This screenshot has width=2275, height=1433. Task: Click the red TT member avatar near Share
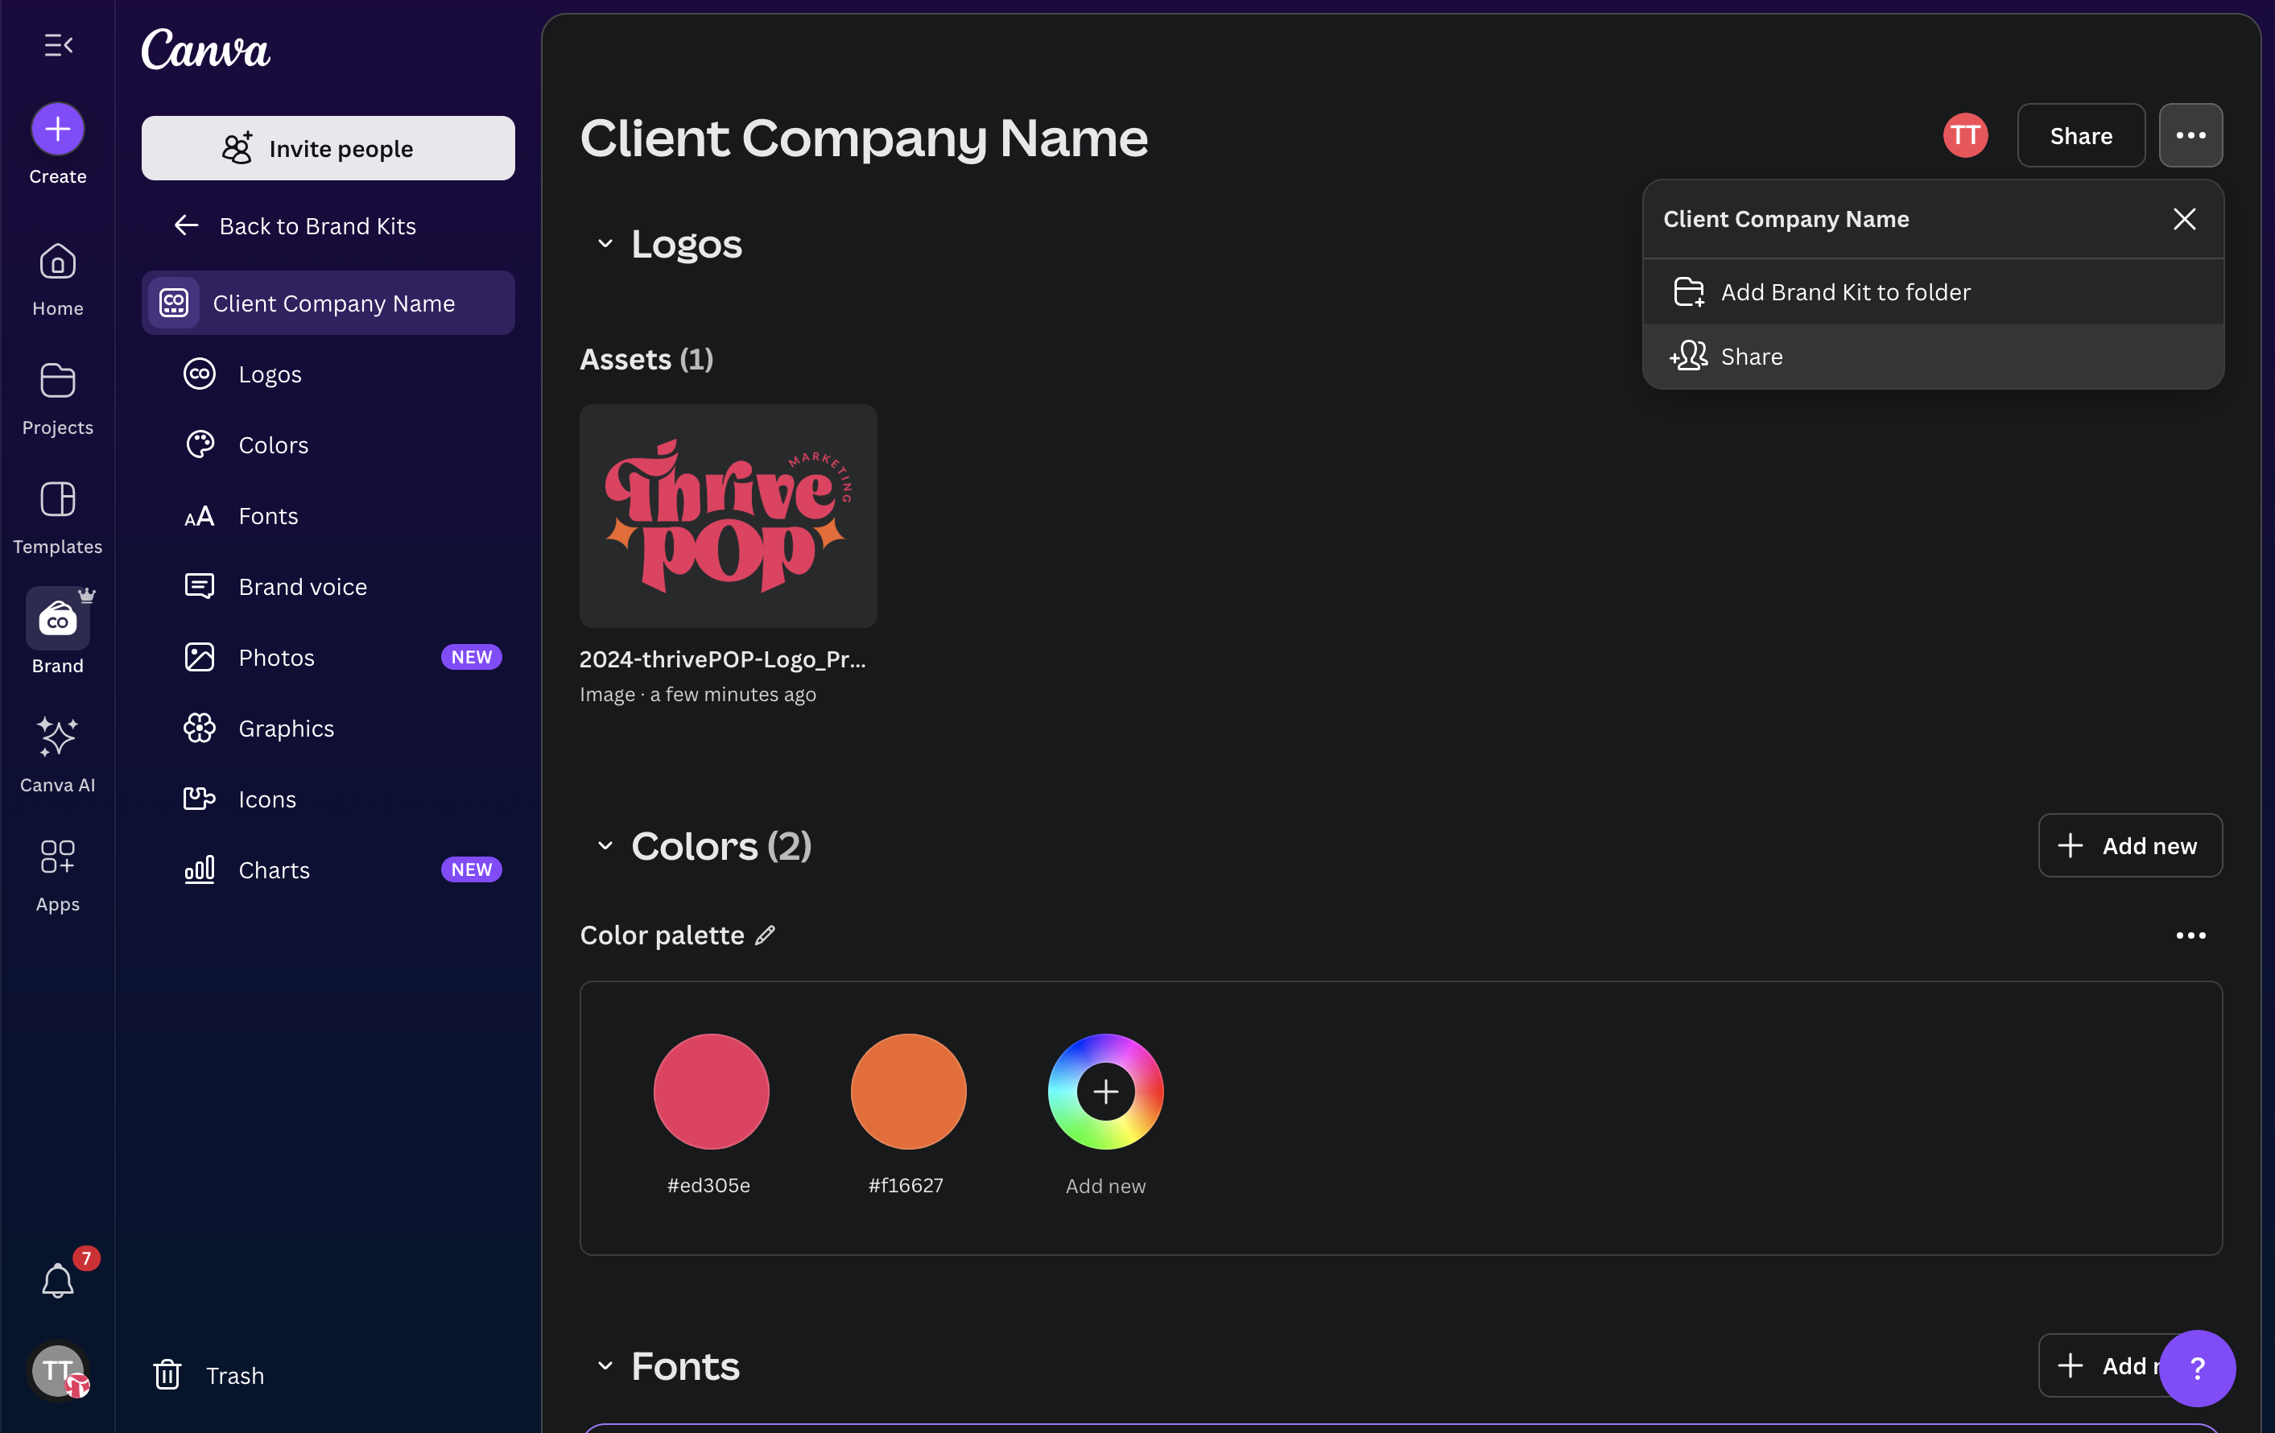click(1965, 135)
